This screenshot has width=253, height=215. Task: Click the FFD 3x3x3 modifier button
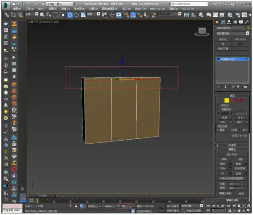pos(240,39)
